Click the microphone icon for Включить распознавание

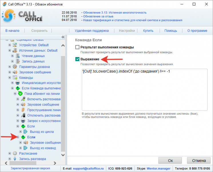point(23,99)
